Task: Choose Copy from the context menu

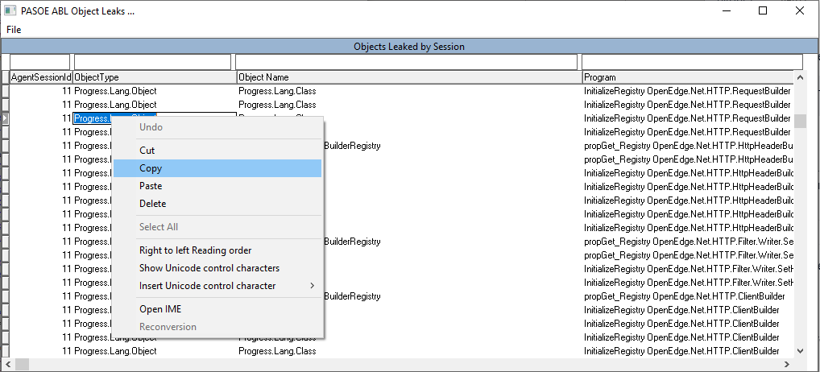Action: point(217,168)
